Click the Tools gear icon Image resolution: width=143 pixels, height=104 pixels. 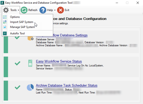click(6, 10)
